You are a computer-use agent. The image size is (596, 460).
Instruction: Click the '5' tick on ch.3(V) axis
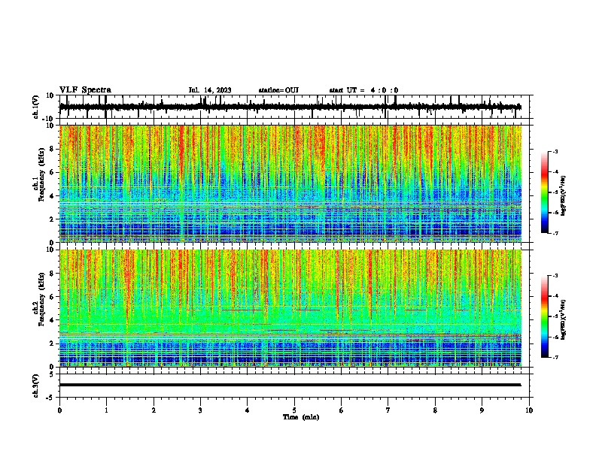pos(52,374)
